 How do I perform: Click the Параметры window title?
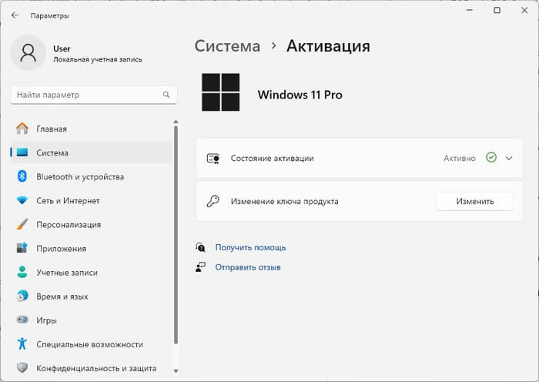[49, 15]
